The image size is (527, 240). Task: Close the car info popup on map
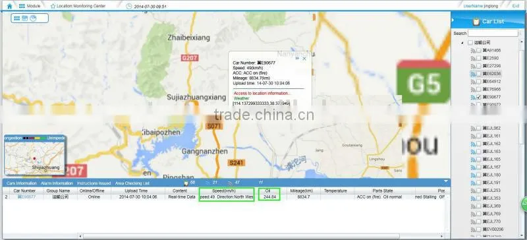click(304, 58)
